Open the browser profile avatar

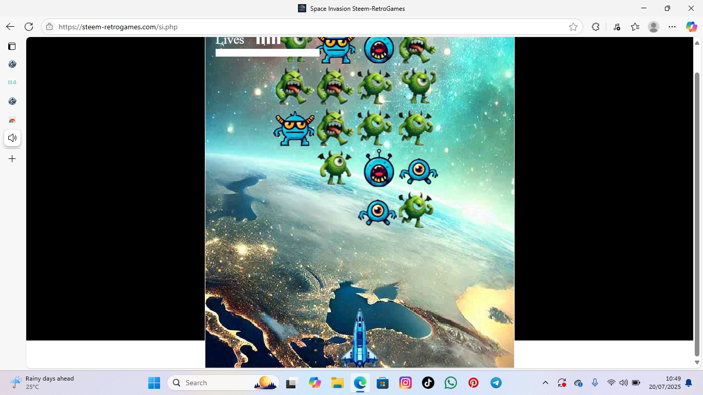[654, 27]
